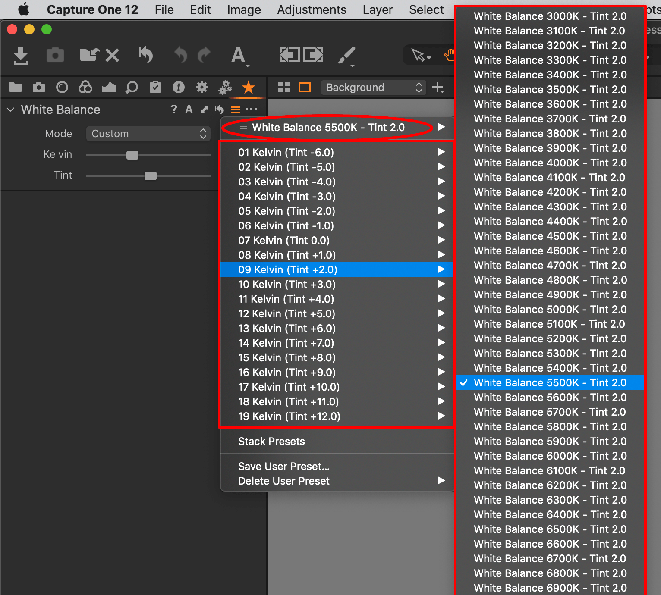
Task: Click White Balance reset undo icon
Action: (220, 110)
